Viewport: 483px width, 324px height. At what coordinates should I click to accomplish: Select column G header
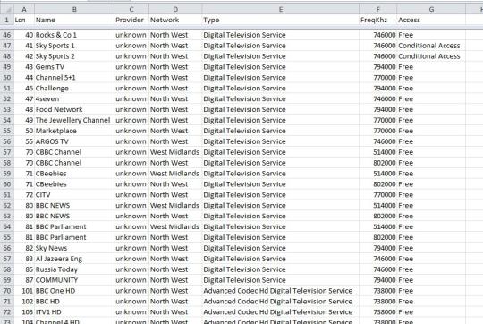pyautogui.click(x=431, y=9)
